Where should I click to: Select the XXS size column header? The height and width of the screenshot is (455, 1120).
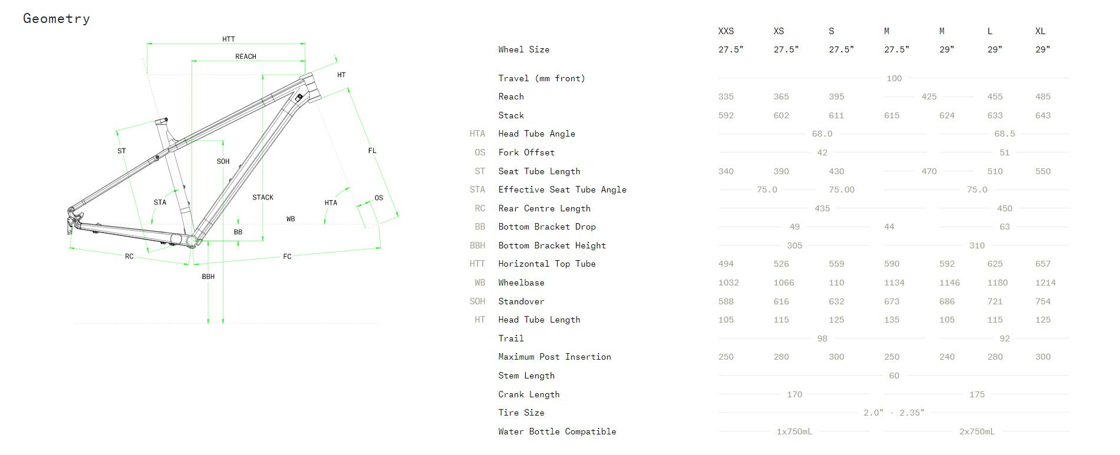tap(726, 31)
